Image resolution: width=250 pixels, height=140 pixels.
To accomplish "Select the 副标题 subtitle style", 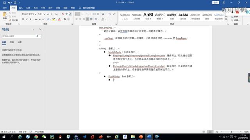I will (x=183, y=16).
